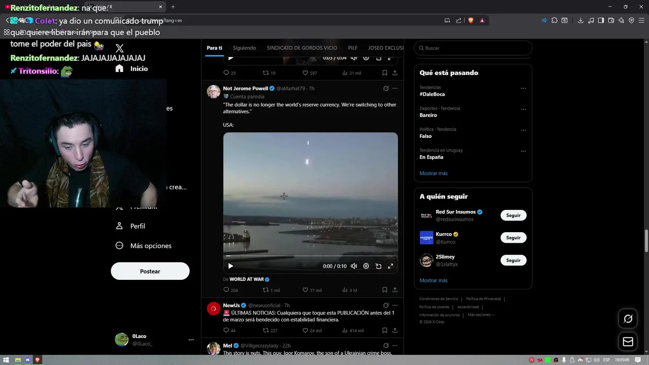Like the post with 597 likes
649x365 pixels.
pos(310,73)
